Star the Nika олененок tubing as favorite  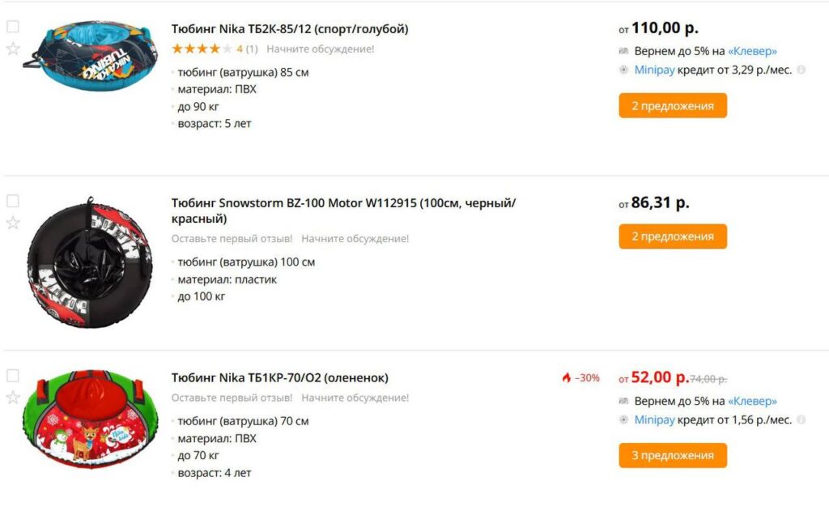(x=13, y=397)
